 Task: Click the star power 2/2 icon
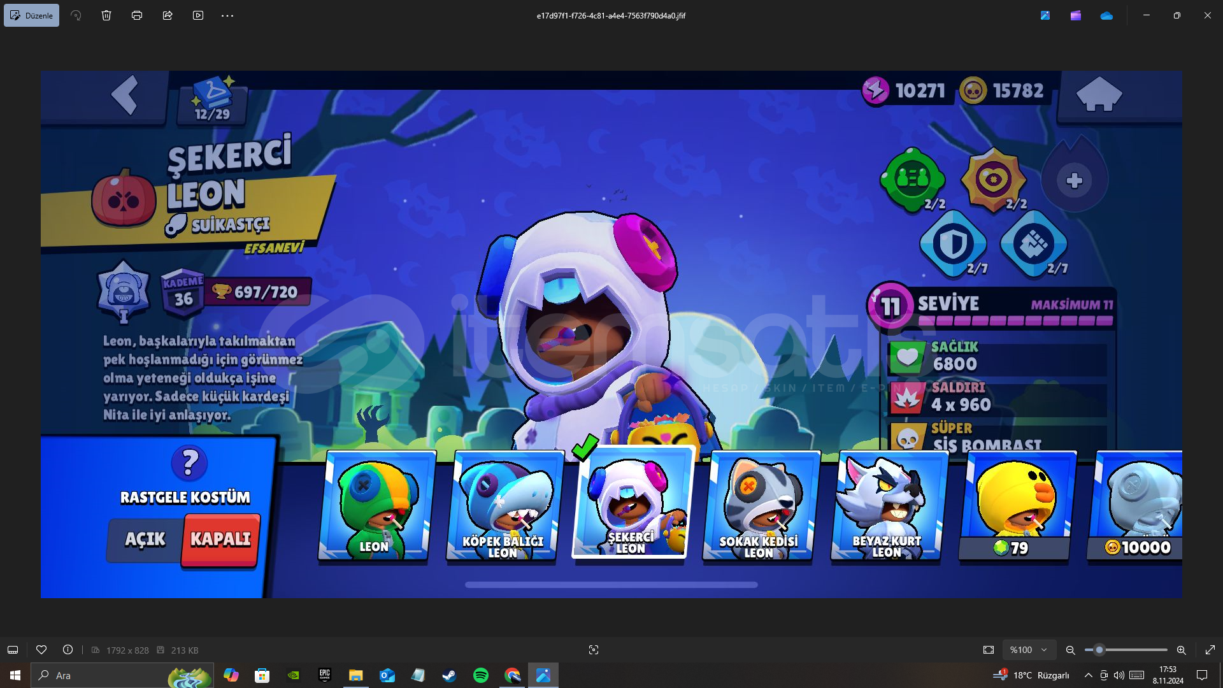click(x=994, y=180)
